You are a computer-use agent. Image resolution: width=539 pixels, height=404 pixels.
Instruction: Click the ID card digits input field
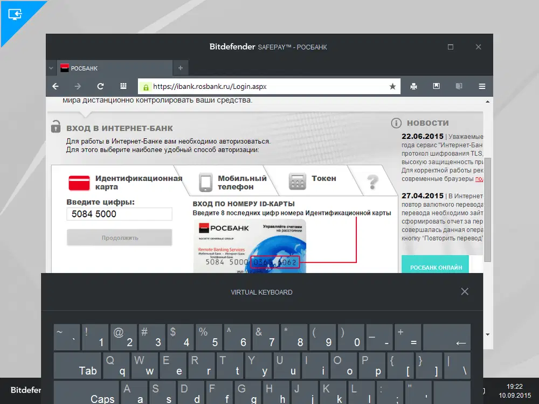click(x=119, y=214)
